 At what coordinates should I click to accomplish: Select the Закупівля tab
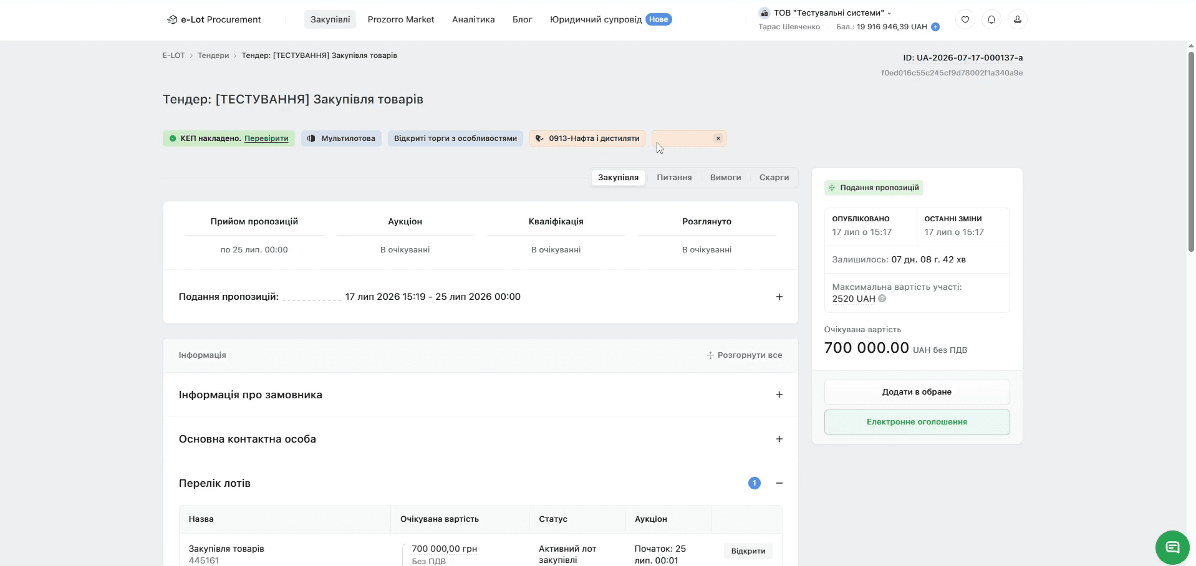click(x=618, y=178)
